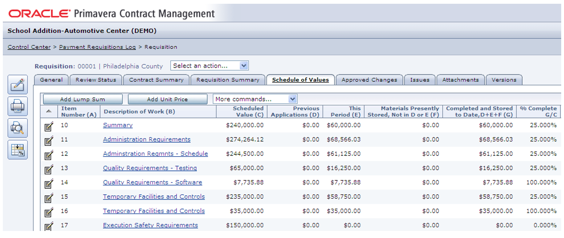This screenshot has height=238, width=564.
Task: Open Quality Requirements - Testing link
Action: [150, 168]
